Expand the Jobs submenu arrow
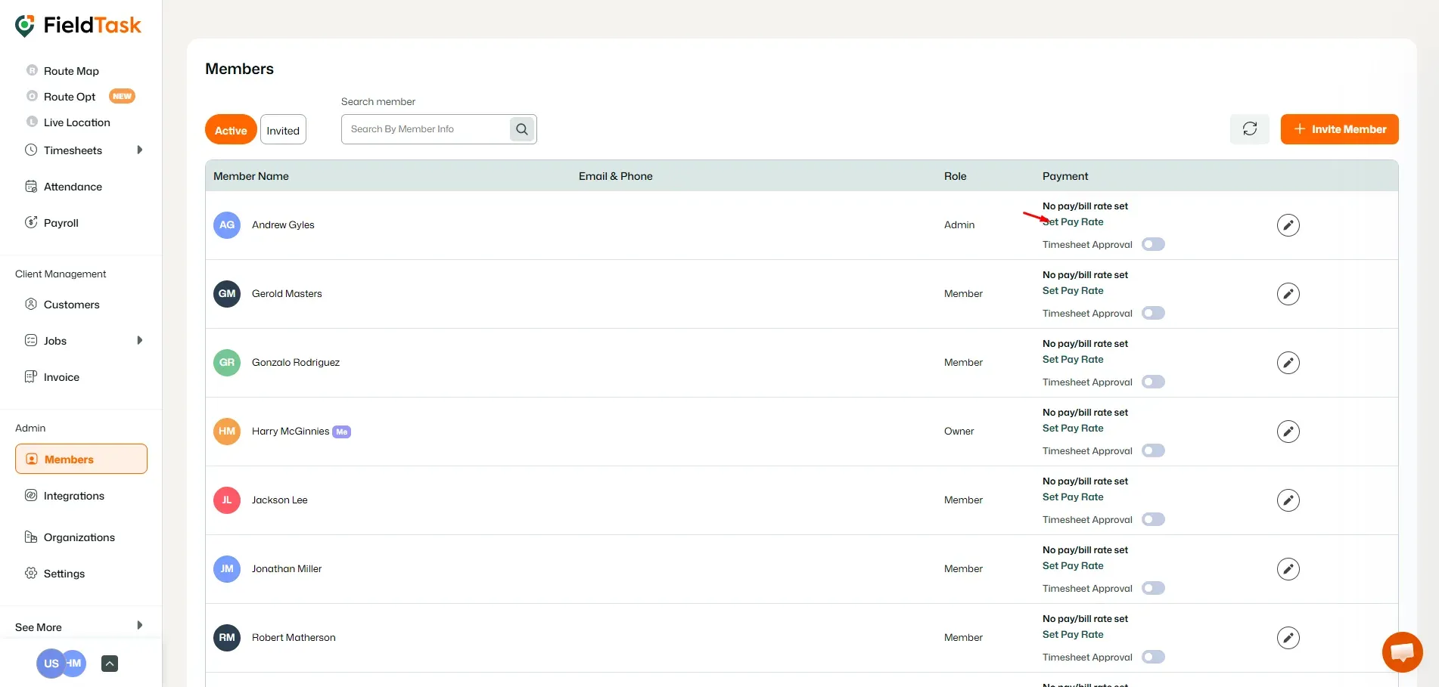 [139, 340]
